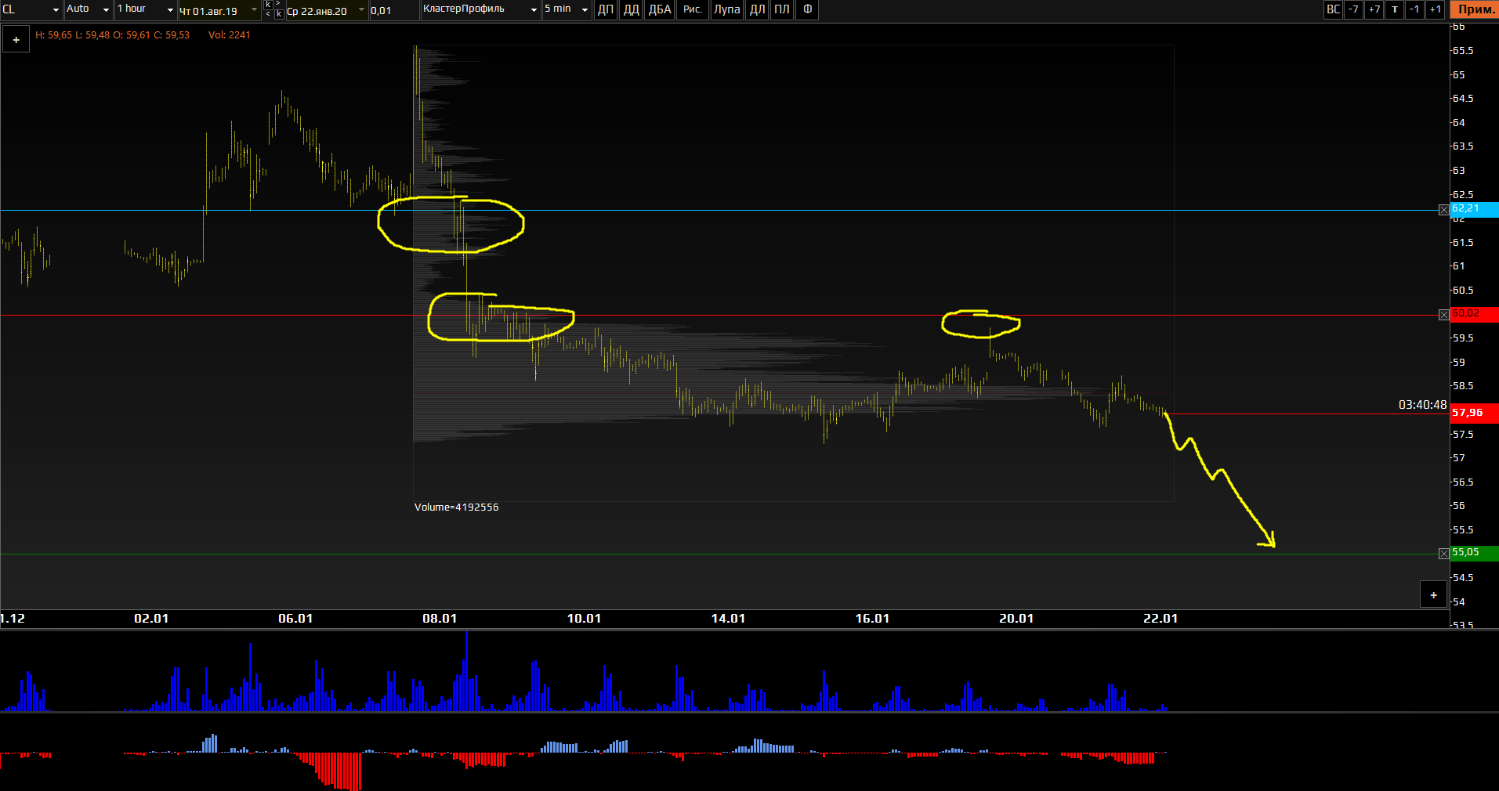
Task: Click the countdown timer 03:40:48
Action: click(1422, 405)
